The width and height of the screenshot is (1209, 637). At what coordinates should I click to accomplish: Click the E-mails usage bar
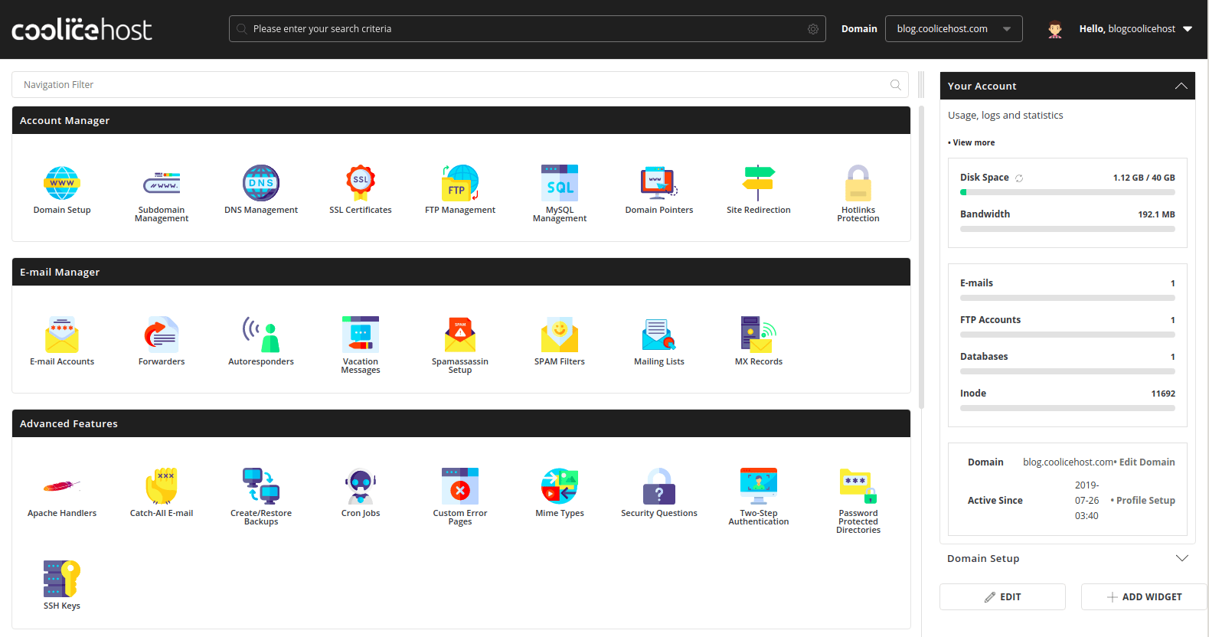click(x=1067, y=298)
